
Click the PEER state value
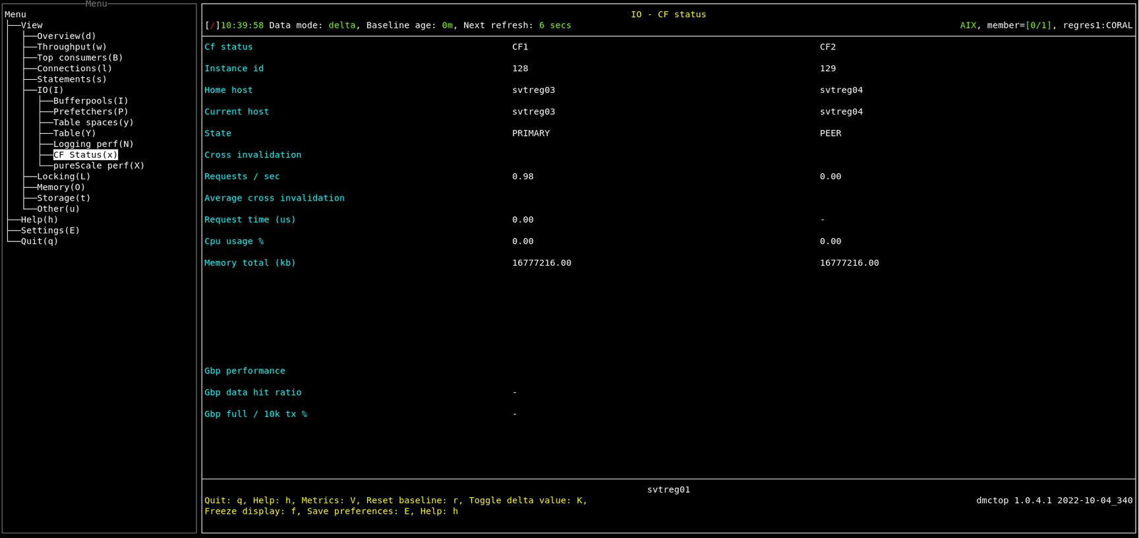tap(831, 133)
